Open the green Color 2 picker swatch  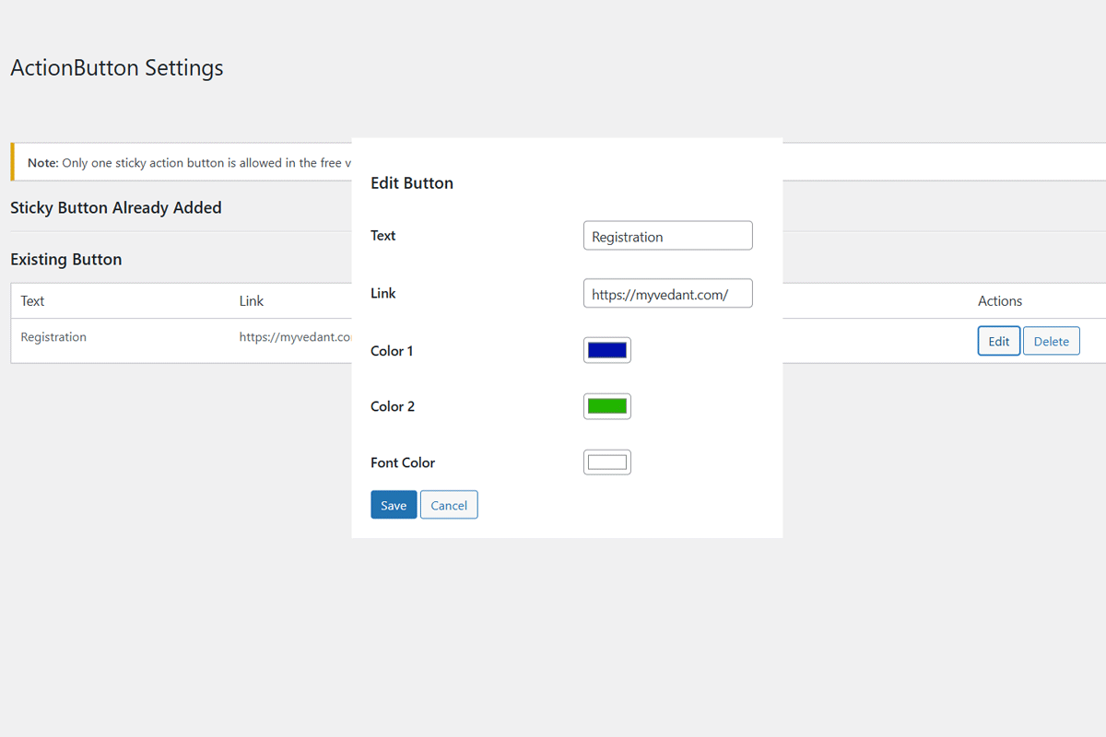[607, 406]
